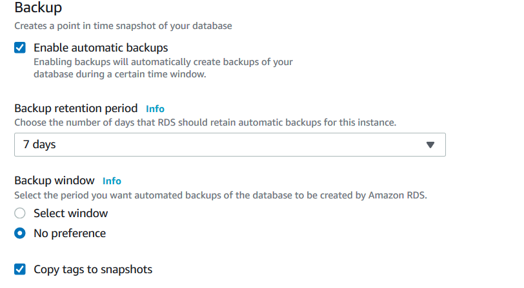Image resolution: width=524 pixels, height=288 pixels.
Task: Click the "Enable automatic backups" label text
Action: point(101,48)
